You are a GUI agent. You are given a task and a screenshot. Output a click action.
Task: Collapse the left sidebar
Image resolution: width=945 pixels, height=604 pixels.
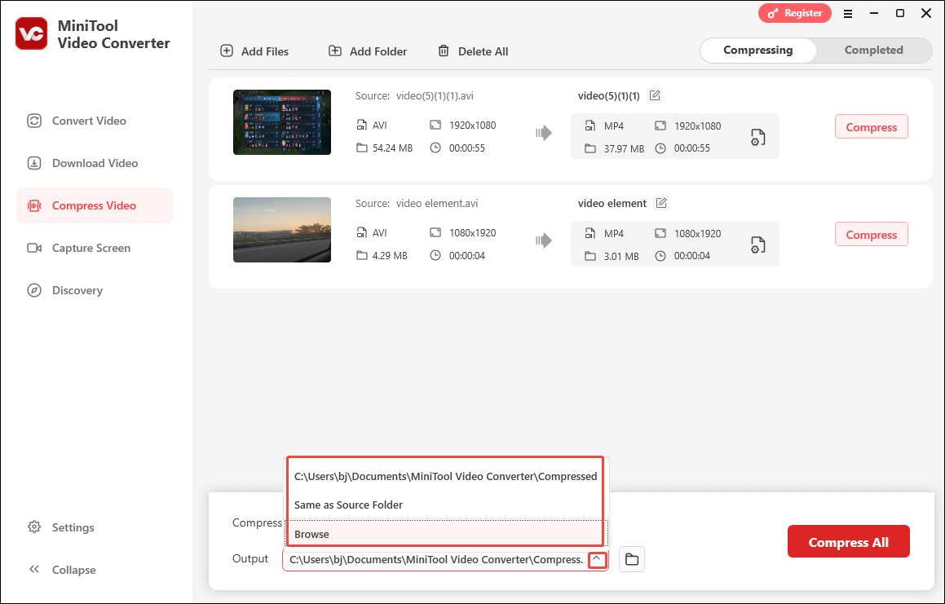click(61, 570)
